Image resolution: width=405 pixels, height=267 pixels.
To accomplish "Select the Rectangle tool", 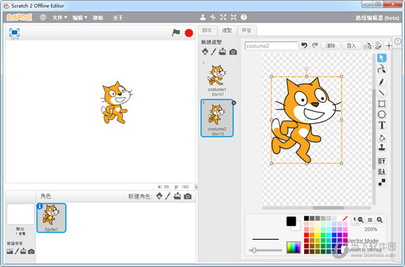I will click(381, 104).
